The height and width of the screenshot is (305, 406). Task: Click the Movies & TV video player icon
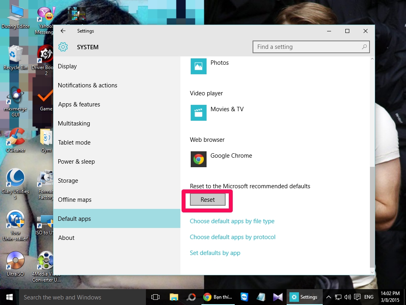(198, 113)
